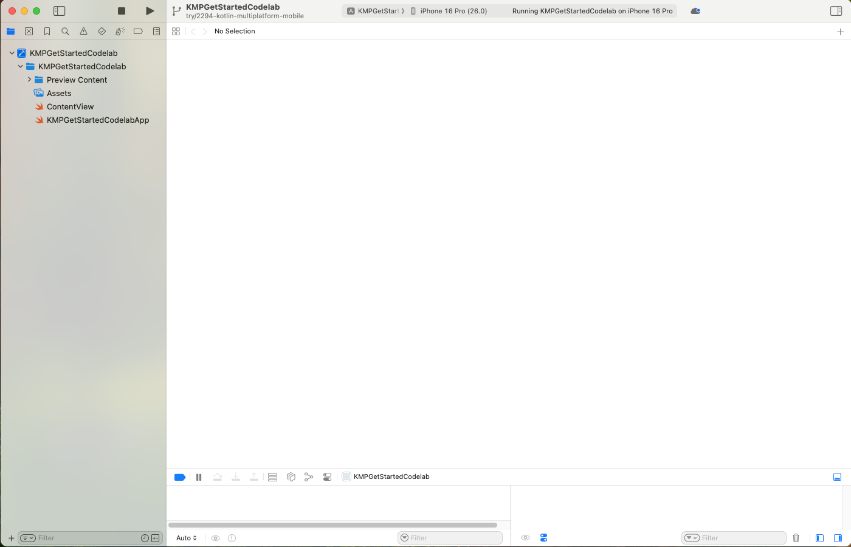Go forward with the editor forward chevron

205,32
